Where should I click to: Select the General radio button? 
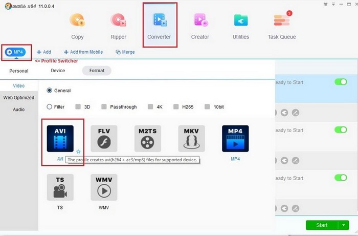click(x=49, y=91)
